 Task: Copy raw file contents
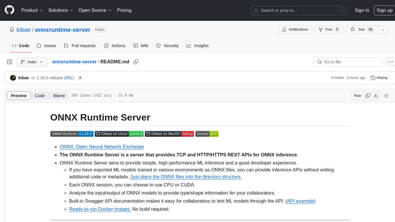[x=368, y=96]
